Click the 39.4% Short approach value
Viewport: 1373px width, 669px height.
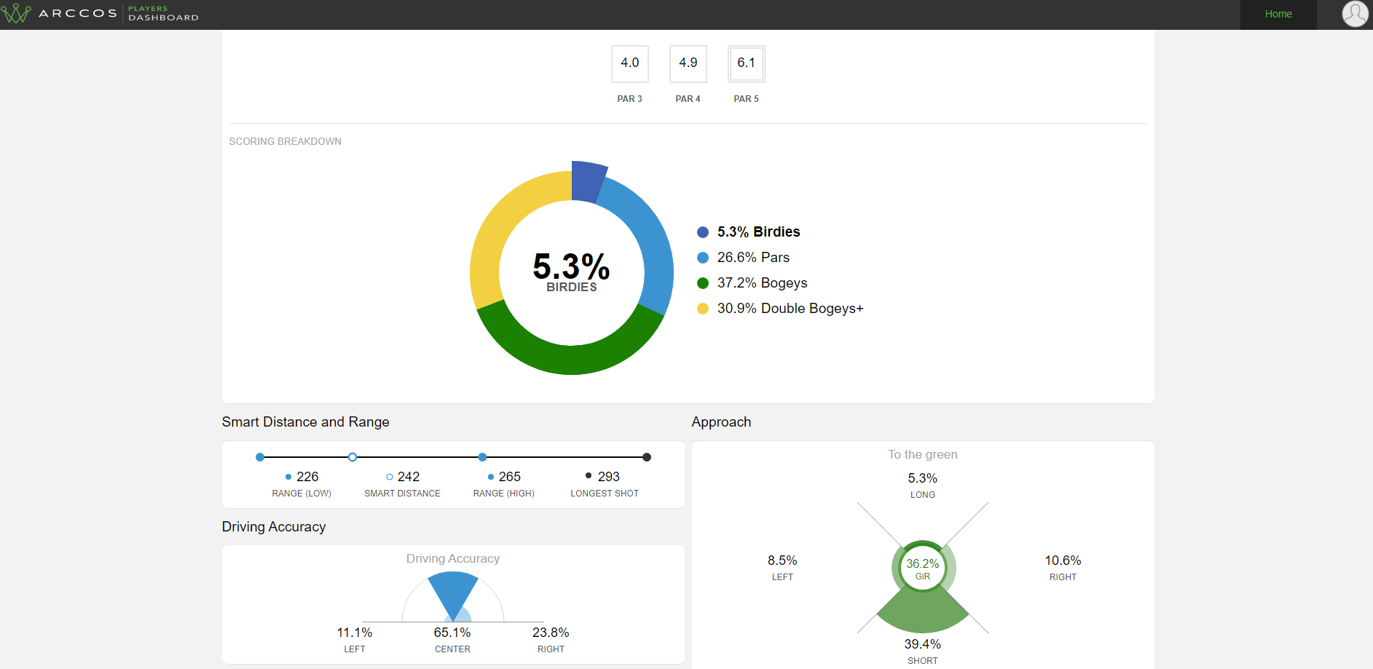click(x=923, y=644)
